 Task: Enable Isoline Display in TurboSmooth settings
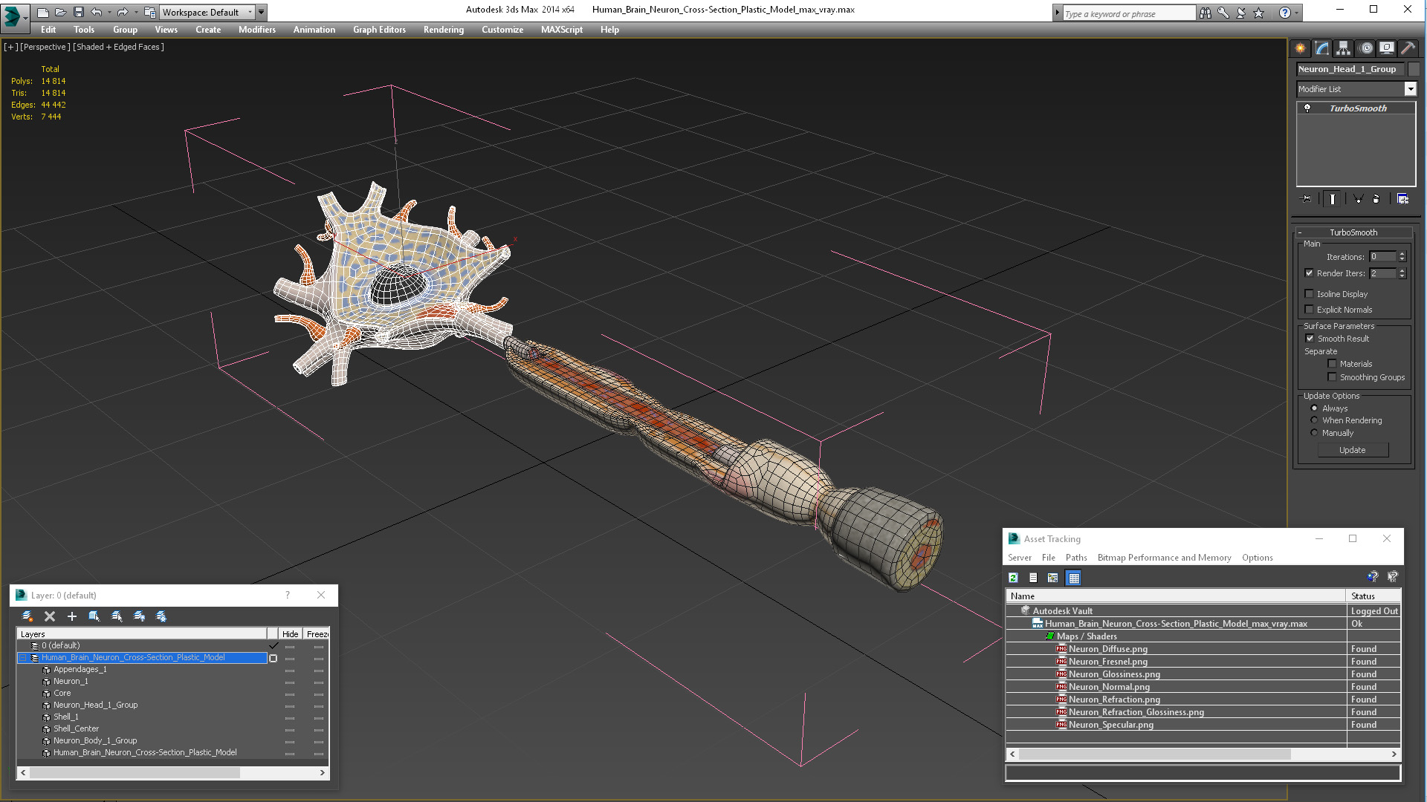point(1310,293)
